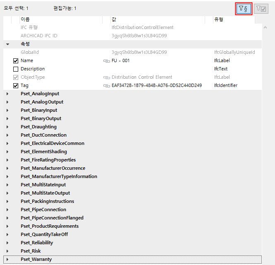Viewport: 275px width, 265px height.
Task: Expand Pset_Risk
Action: [x=7, y=251]
